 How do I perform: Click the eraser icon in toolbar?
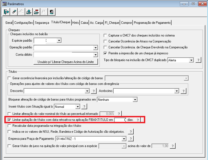(14, 12)
